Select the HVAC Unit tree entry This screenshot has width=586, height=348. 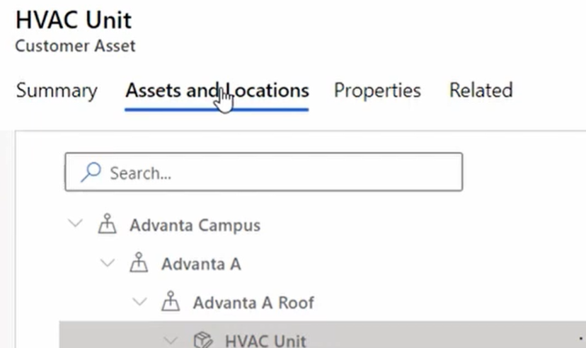click(x=323, y=335)
